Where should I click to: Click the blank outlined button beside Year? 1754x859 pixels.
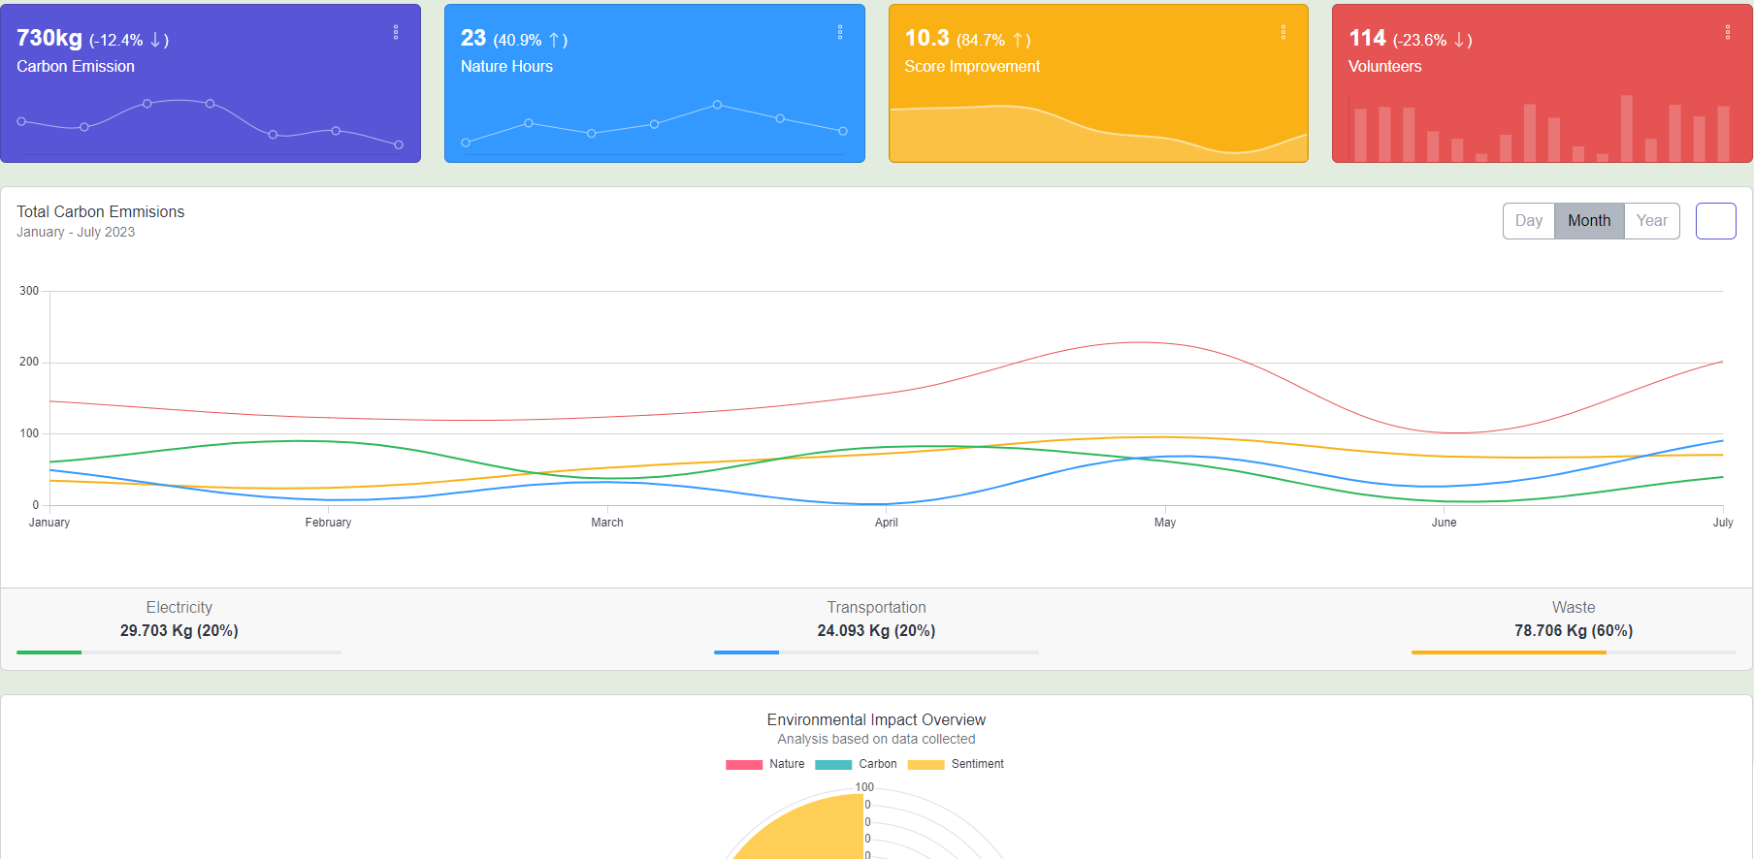(x=1715, y=221)
